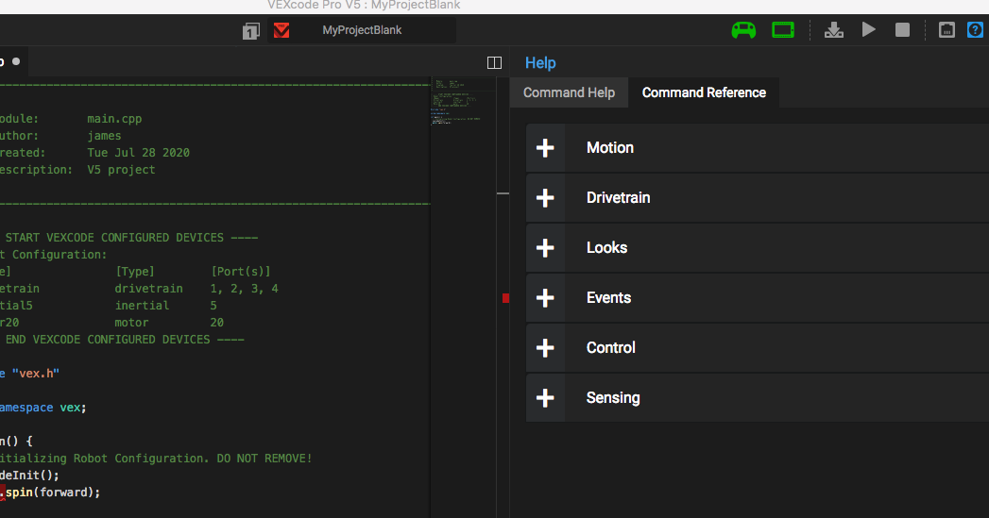Switch to the Command Help tab
The width and height of the screenshot is (989, 518).
[569, 92]
